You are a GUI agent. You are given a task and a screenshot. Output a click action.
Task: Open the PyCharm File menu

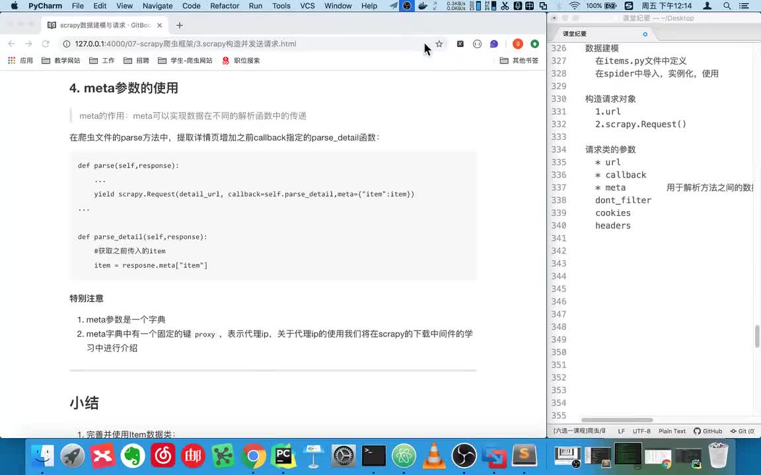[78, 6]
